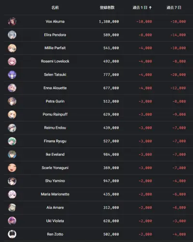
Task: Click Shu Yamino's name
Action: coord(55,181)
